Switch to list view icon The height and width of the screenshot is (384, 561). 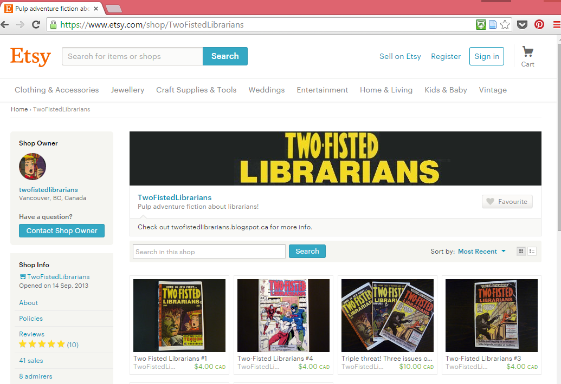coord(532,251)
